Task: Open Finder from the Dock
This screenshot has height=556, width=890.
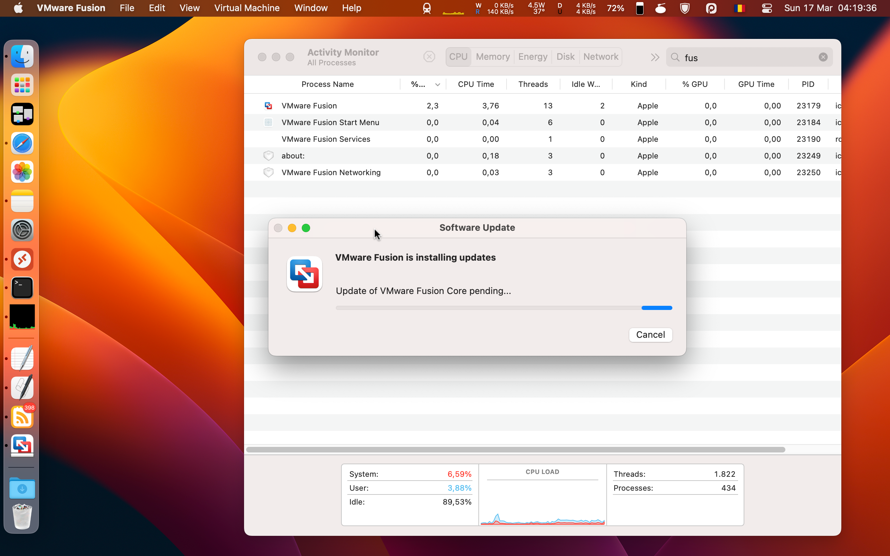Action: [x=22, y=56]
